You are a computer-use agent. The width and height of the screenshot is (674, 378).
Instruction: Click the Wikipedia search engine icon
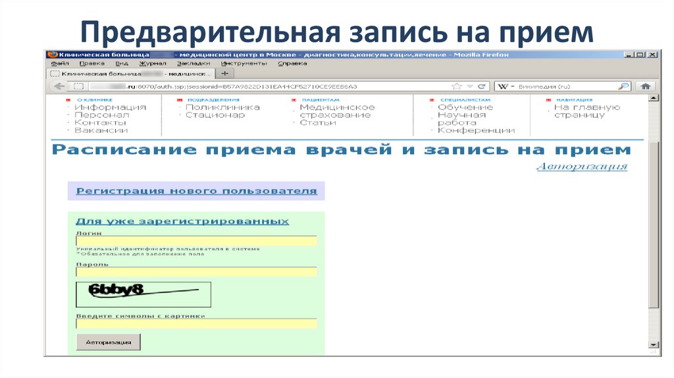(502, 86)
